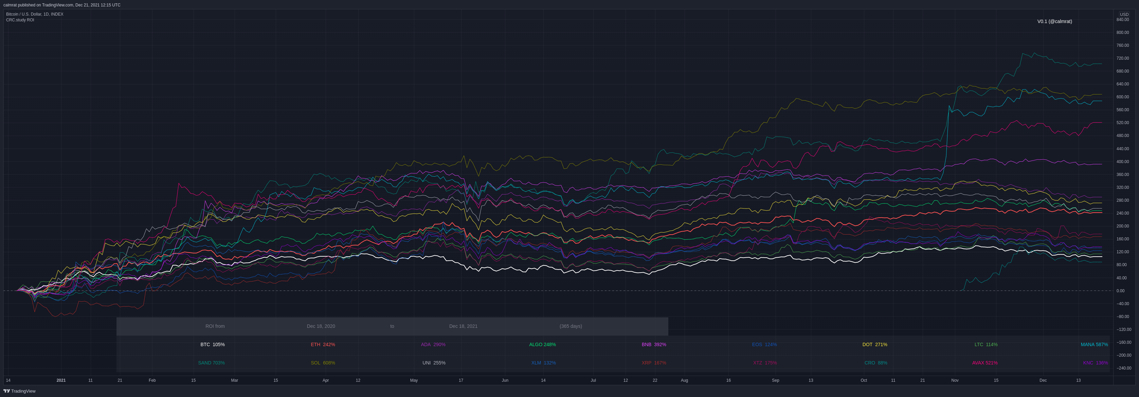This screenshot has height=397, width=1139.
Task: Click the CRC.study ROI indicator label
Action: pos(20,20)
